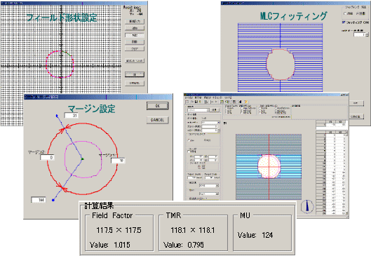Open the second menu in the main window menu bar
Viewport: 371px width, 256px height.
(198, 97)
